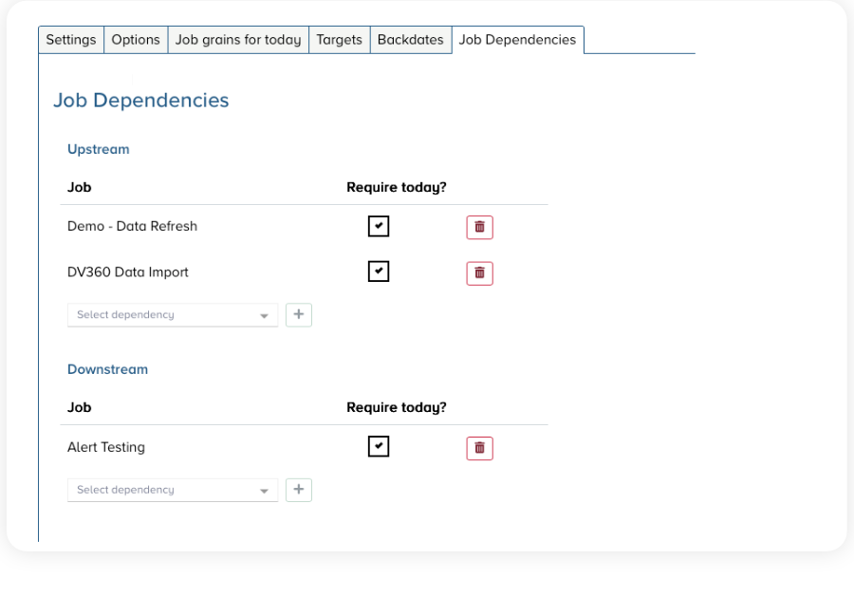Image resolution: width=854 pixels, height=597 pixels.
Task: Click the plus button under Downstream
Action: pyautogui.click(x=299, y=490)
